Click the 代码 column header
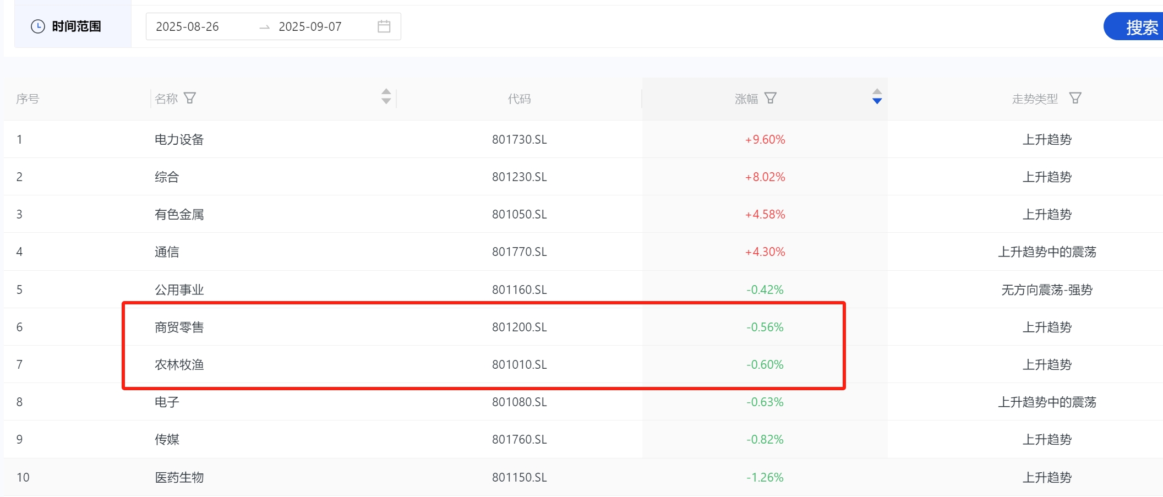The width and height of the screenshot is (1163, 497). [519, 99]
